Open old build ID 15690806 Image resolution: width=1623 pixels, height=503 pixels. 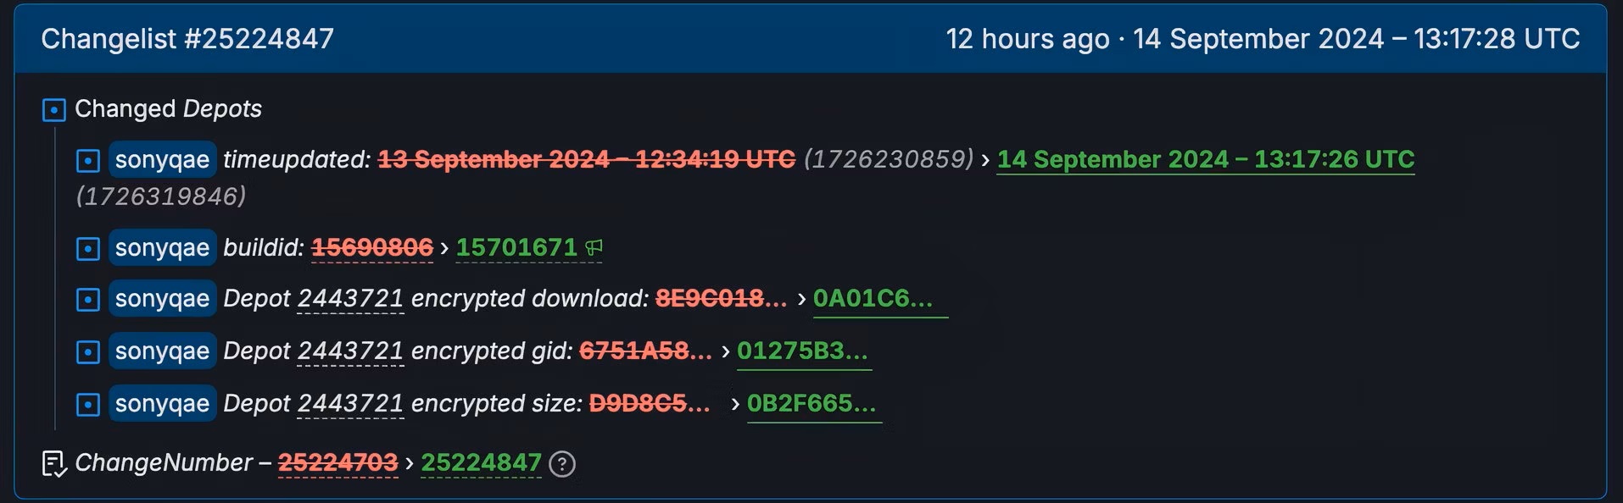pyautogui.click(x=372, y=247)
